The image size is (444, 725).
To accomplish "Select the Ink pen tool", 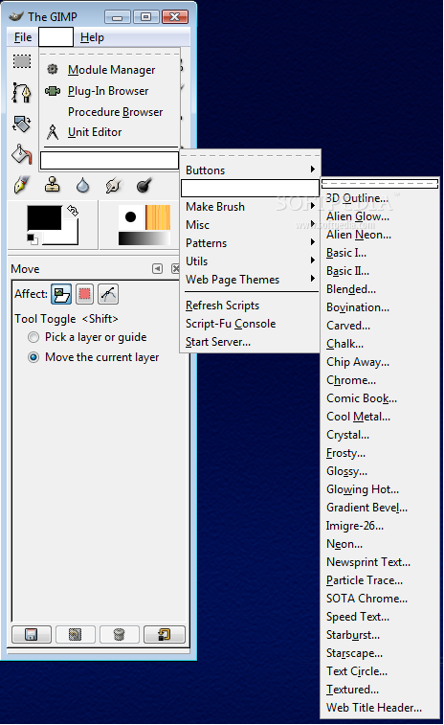I will (22, 186).
